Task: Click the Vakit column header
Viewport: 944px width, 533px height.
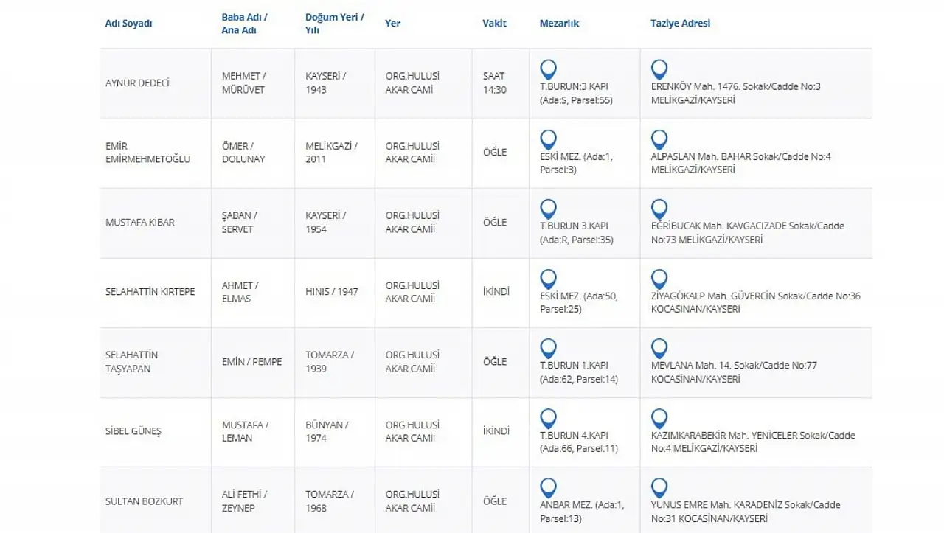Action: tap(494, 24)
